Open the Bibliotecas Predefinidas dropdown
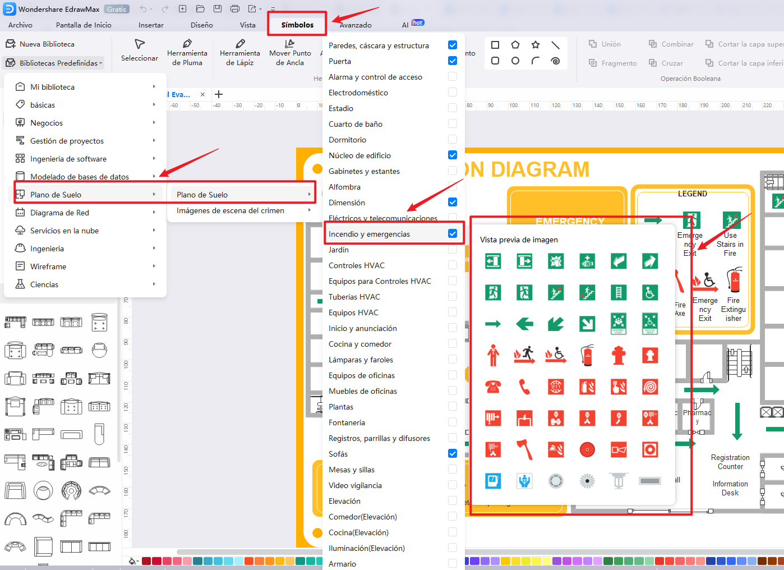This screenshot has height=570, width=784. (54, 63)
